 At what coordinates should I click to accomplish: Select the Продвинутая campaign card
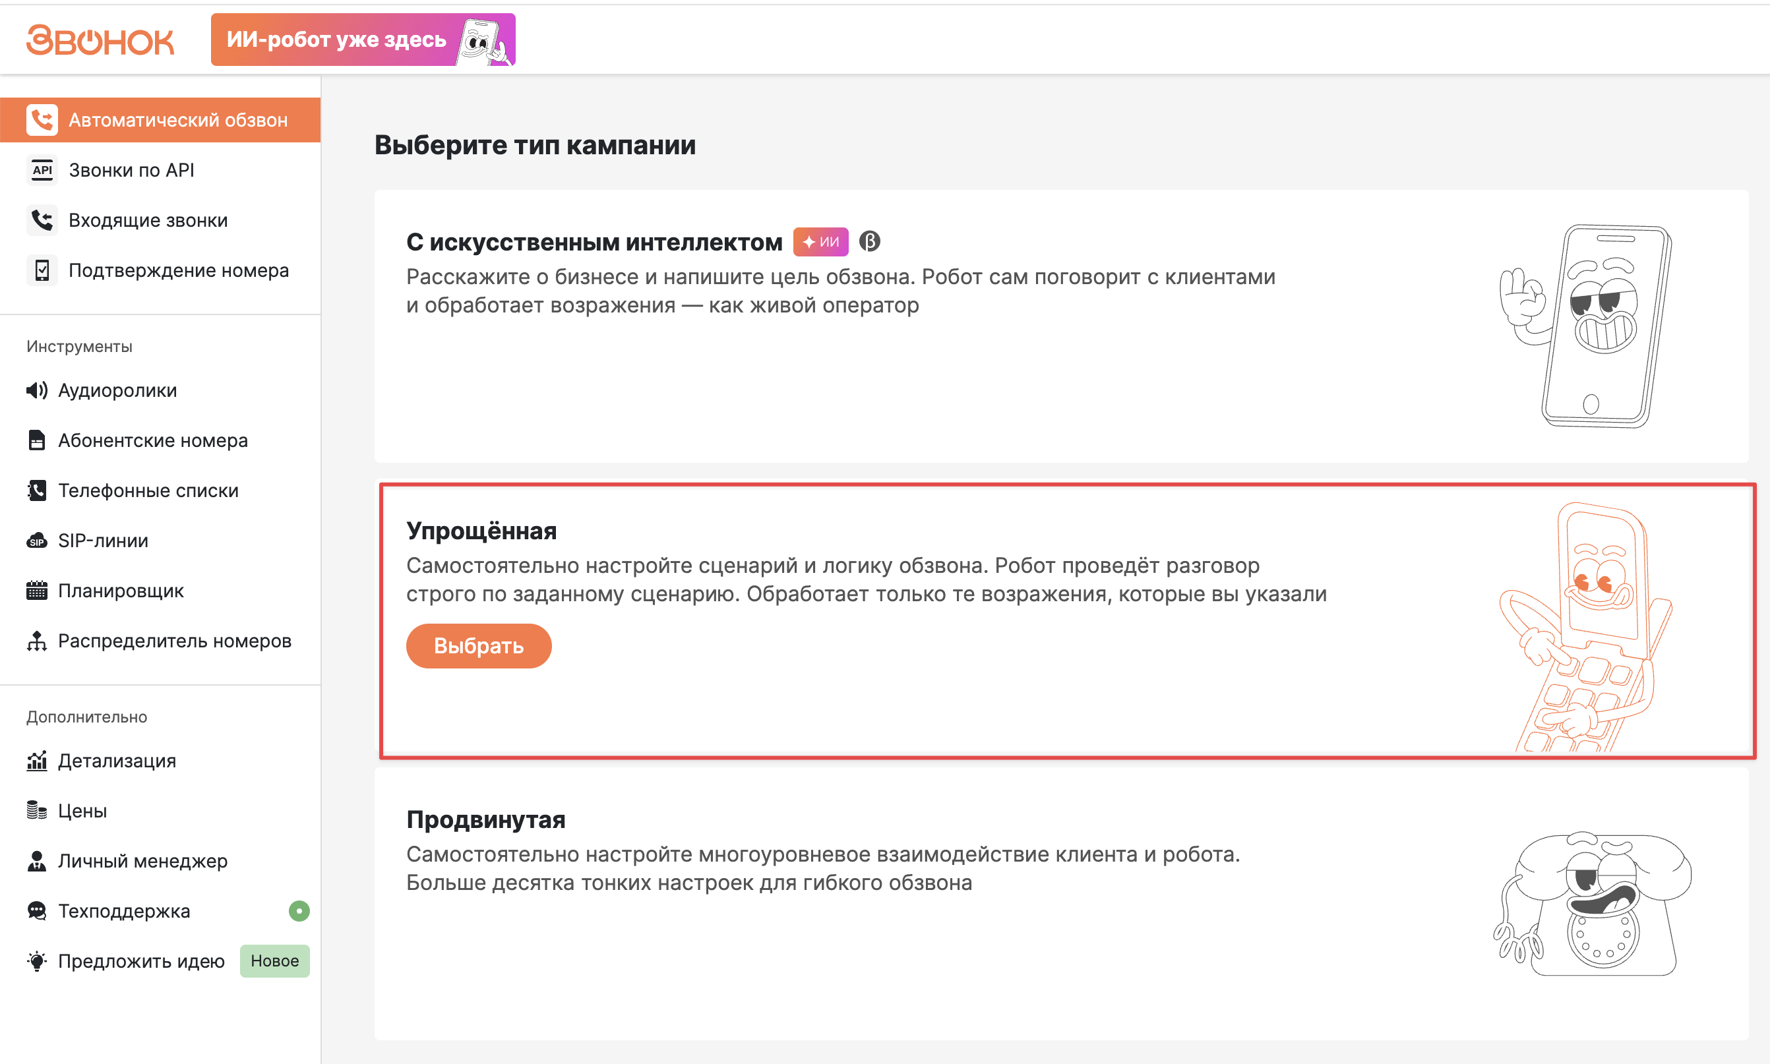(1062, 904)
